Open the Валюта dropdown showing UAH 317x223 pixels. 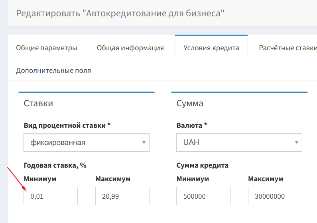coord(239,143)
